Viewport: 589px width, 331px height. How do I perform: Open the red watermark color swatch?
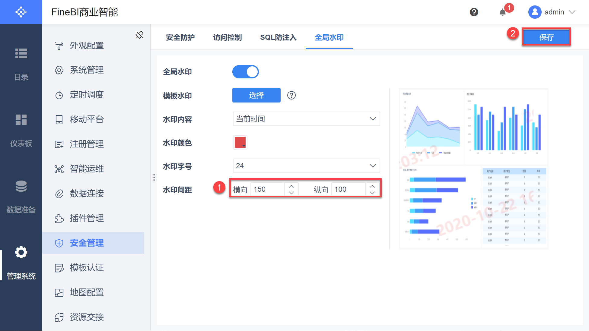[x=240, y=142]
